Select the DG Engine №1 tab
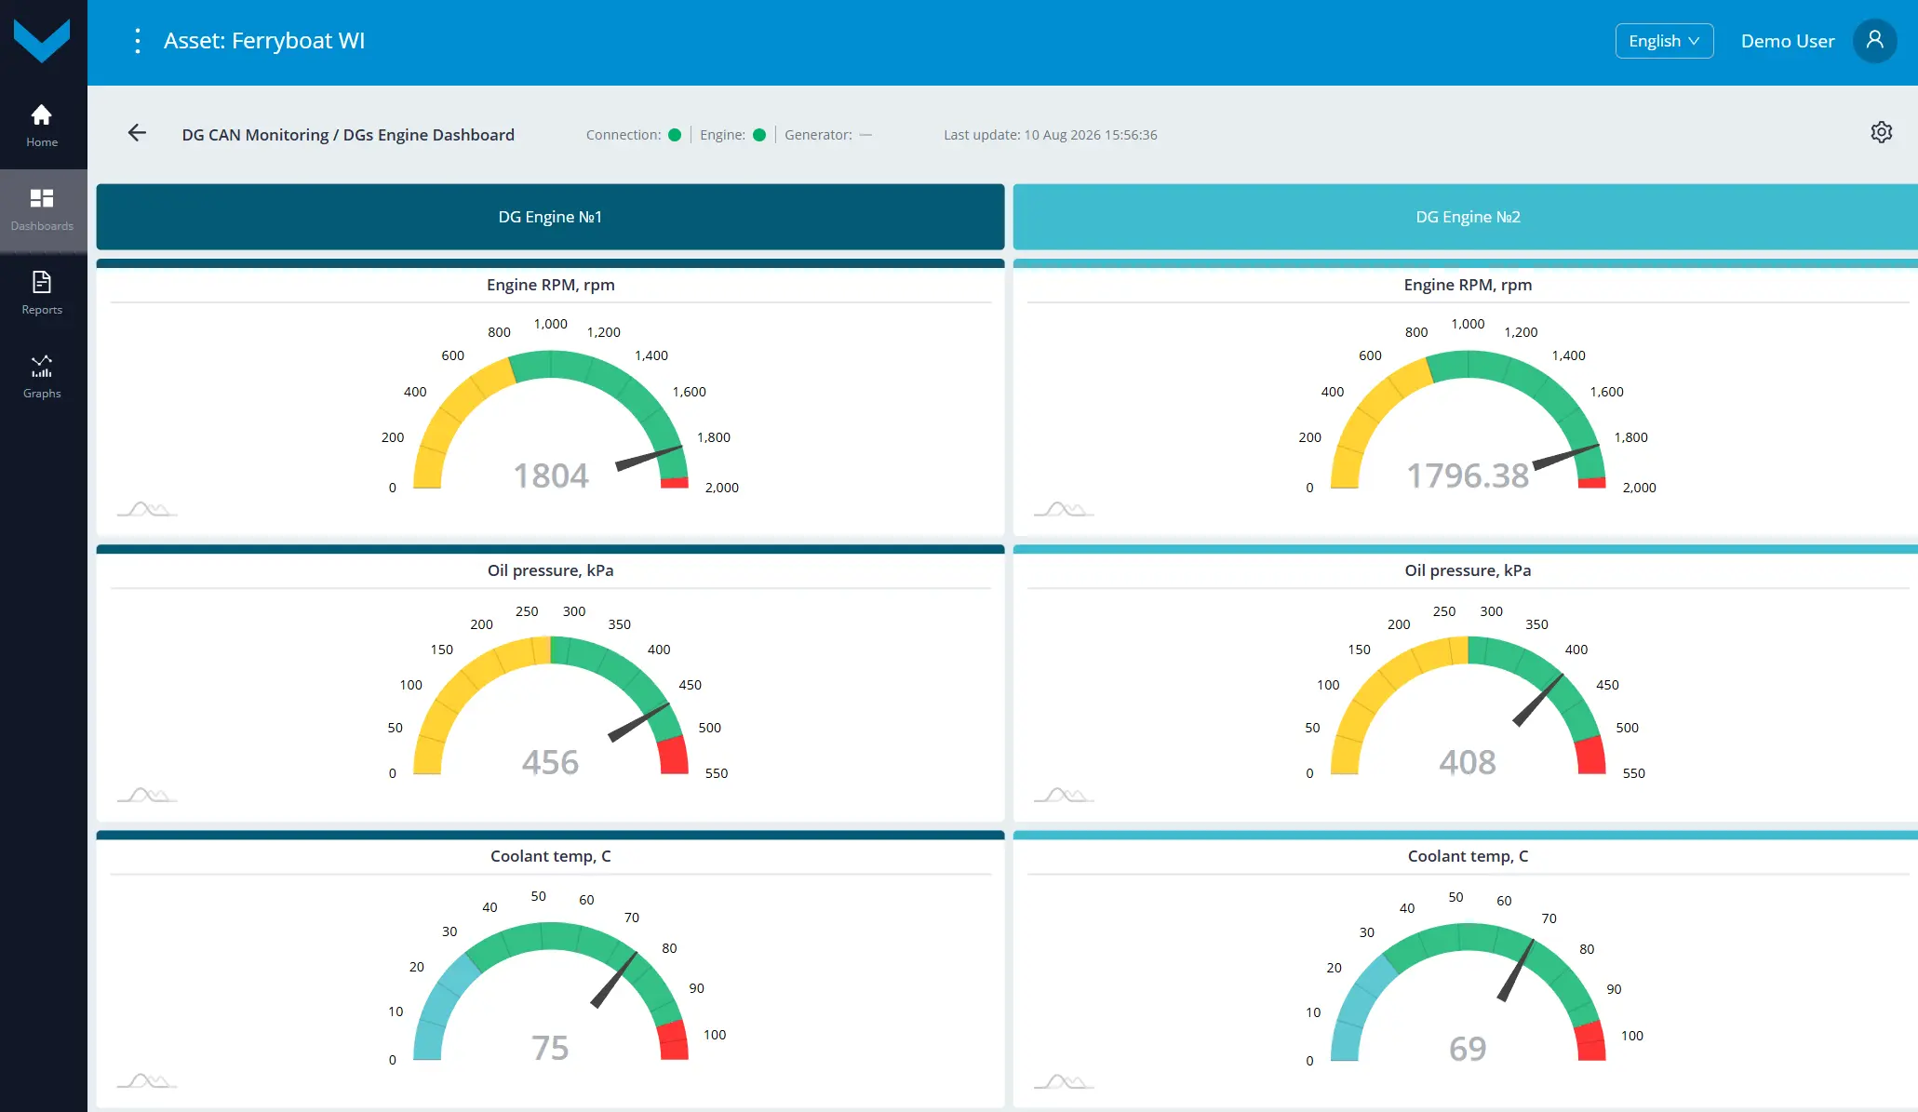This screenshot has width=1918, height=1112. [x=550, y=217]
